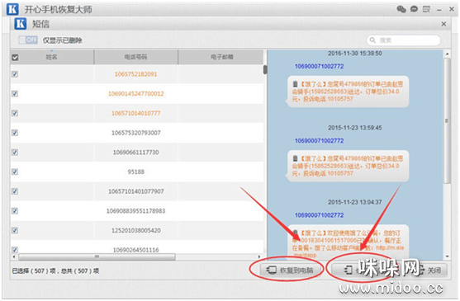
Task: Click the message pane vertical scrollbar thumb
Action: click(447, 120)
